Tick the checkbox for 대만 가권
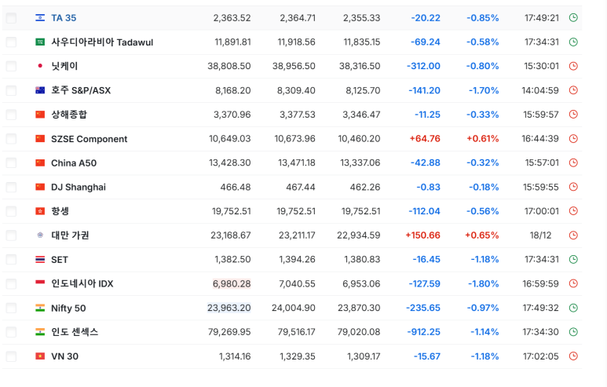The width and height of the screenshot is (607, 387). coord(11,235)
